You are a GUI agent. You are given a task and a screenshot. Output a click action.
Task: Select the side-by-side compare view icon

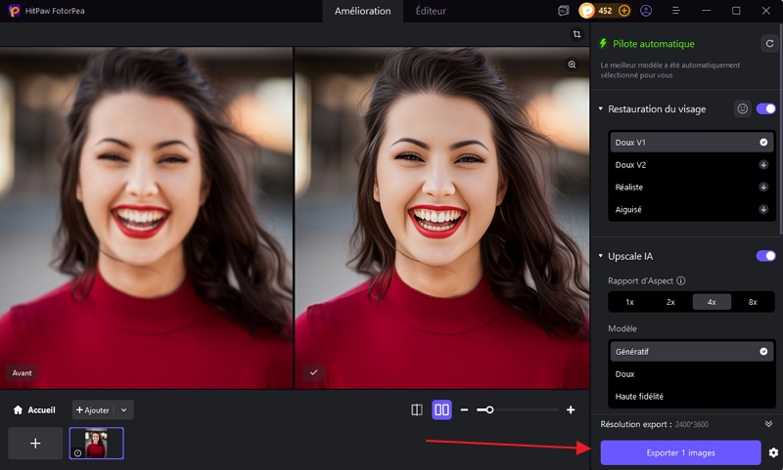click(x=441, y=409)
